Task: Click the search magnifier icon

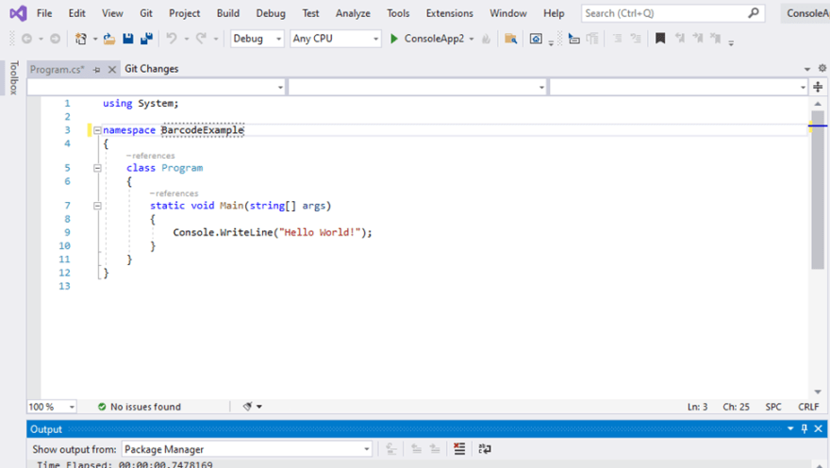Action: pos(754,12)
